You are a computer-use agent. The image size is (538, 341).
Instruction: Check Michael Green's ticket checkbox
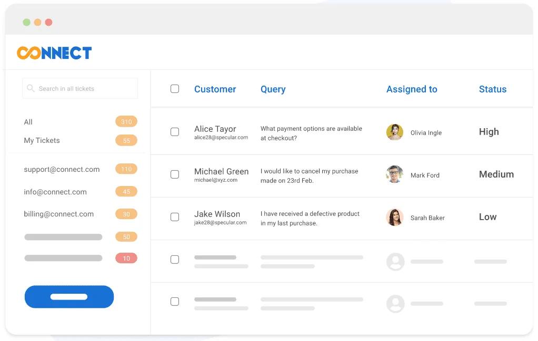click(175, 174)
